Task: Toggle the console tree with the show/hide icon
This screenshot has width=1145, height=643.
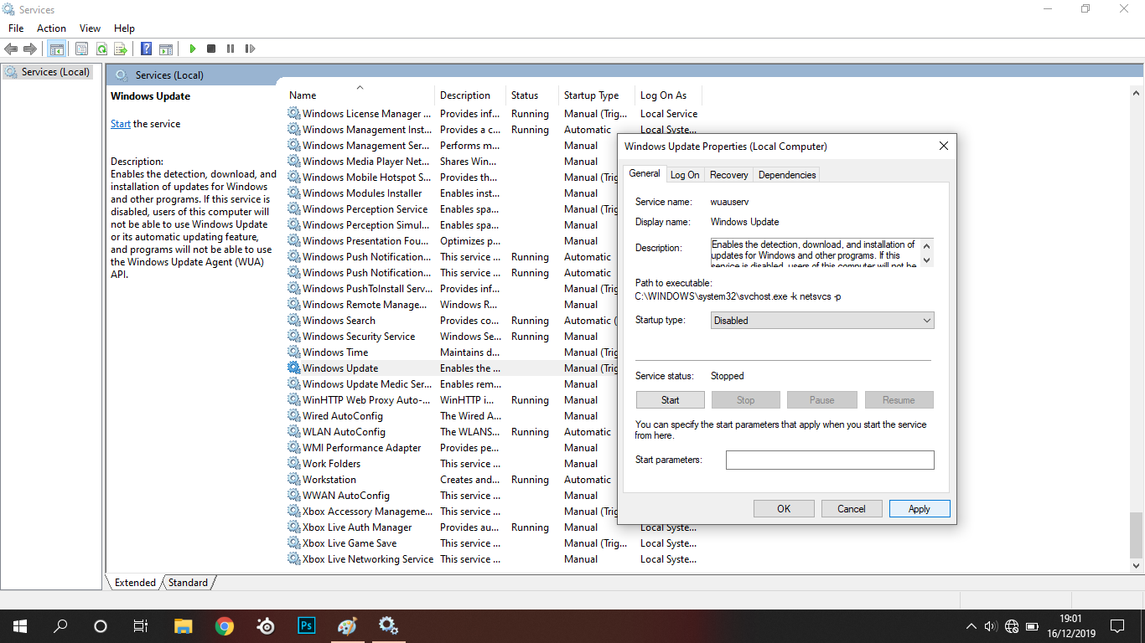Action: pyautogui.click(x=56, y=49)
